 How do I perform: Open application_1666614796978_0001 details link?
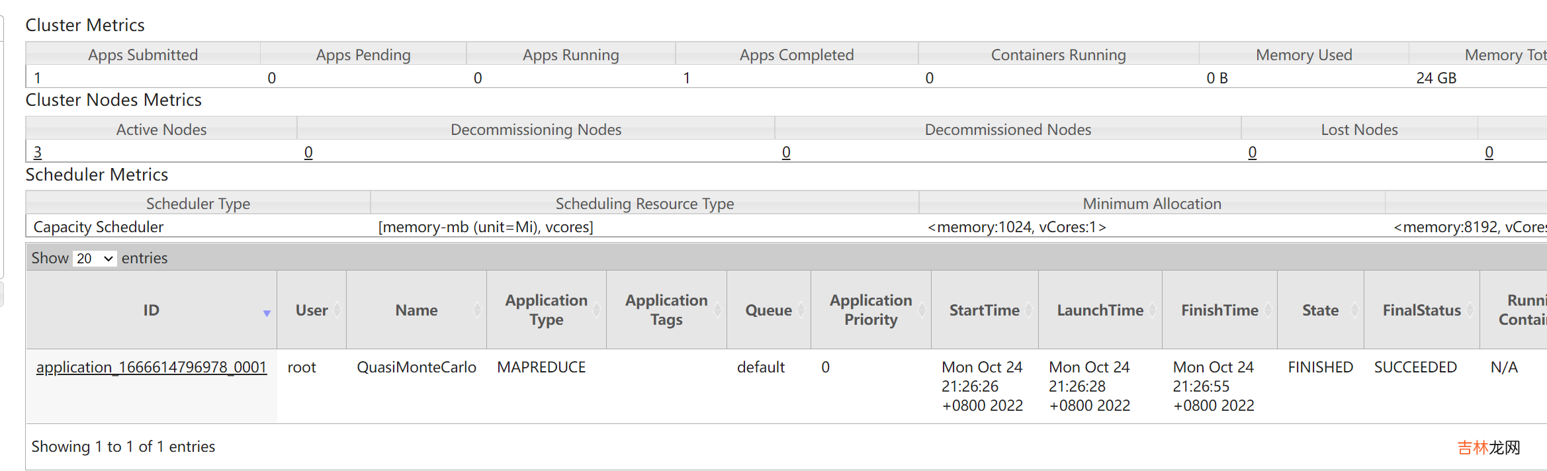[x=152, y=367]
